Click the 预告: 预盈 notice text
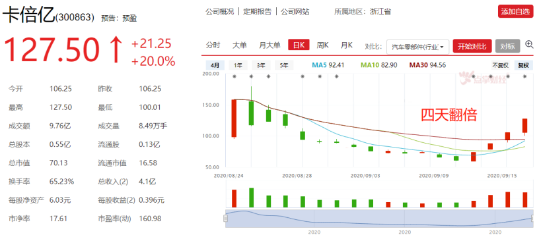The image size is (539, 239). click(x=119, y=18)
